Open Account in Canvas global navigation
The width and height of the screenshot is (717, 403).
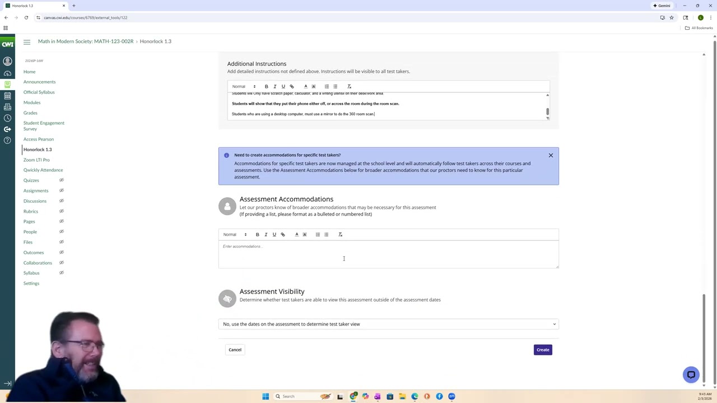[7, 61]
